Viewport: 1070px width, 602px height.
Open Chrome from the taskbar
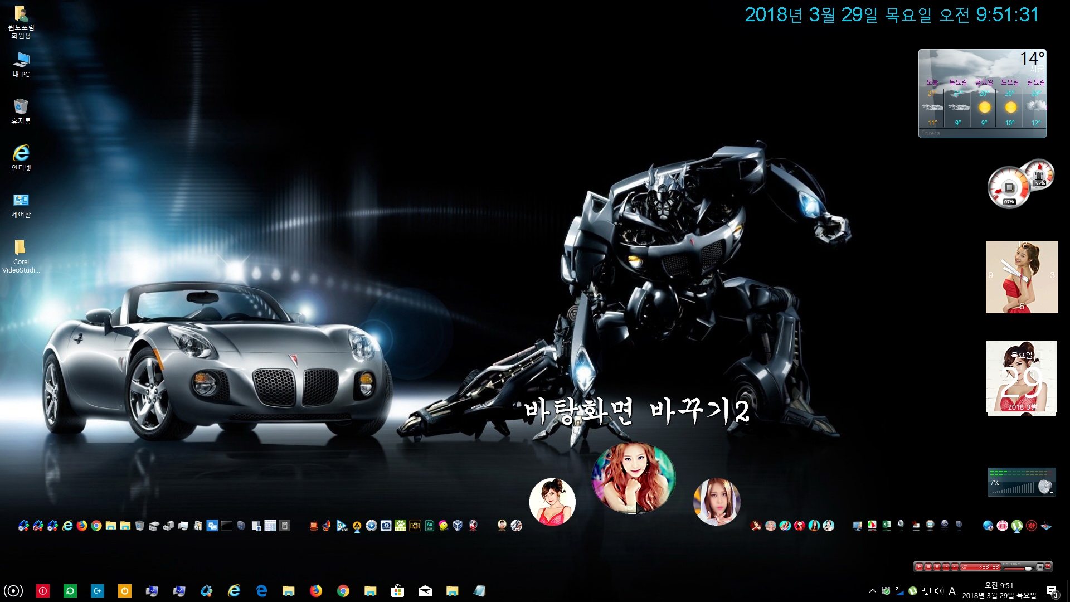(343, 591)
